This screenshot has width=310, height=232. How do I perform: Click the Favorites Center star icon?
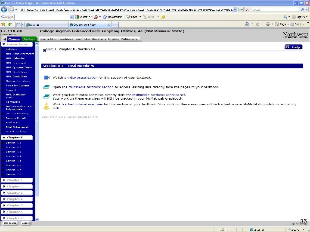3,24
